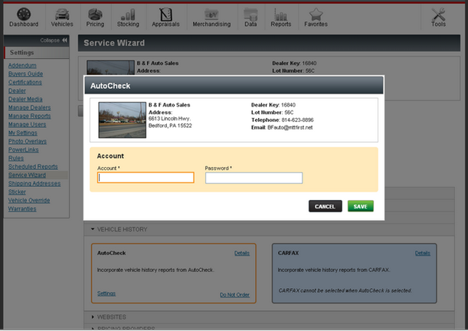Open AutoCheck Settings link
This screenshot has width=468, height=331.
coord(106,293)
